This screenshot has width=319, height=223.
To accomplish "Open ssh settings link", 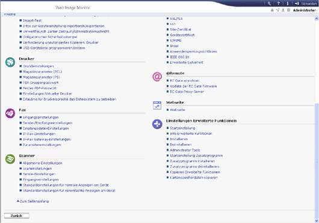I will pyautogui.click(x=173, y=24).
